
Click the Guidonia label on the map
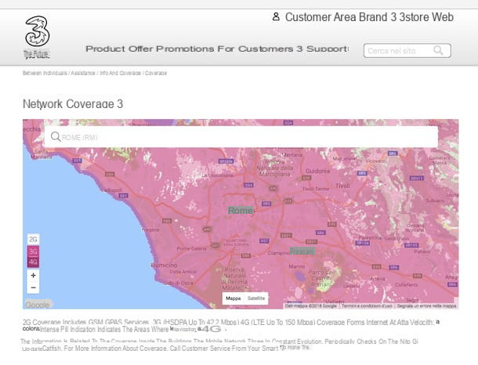[317, 171]
